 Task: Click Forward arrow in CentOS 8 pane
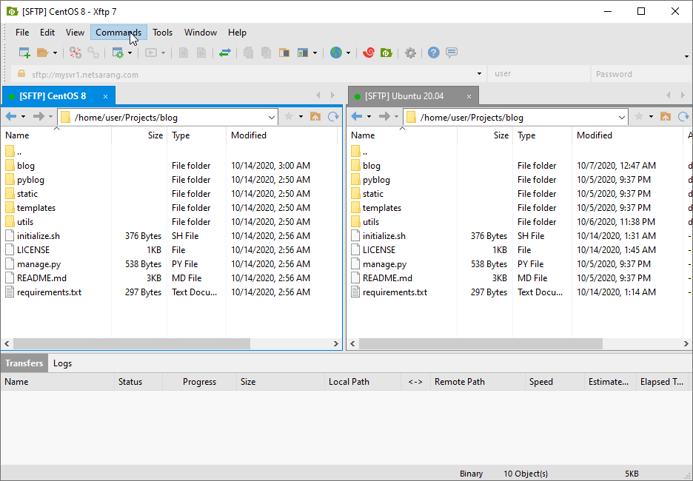39,117
